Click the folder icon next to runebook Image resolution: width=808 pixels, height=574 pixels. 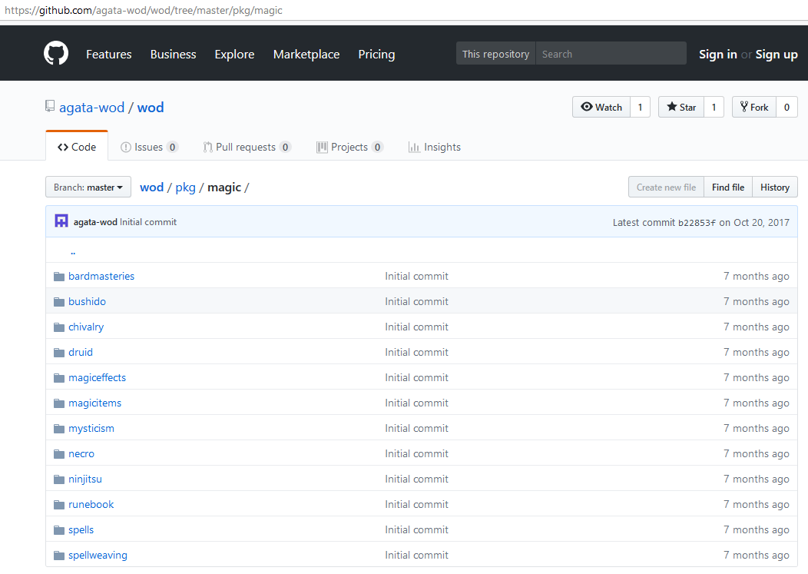tap(58, 504)
